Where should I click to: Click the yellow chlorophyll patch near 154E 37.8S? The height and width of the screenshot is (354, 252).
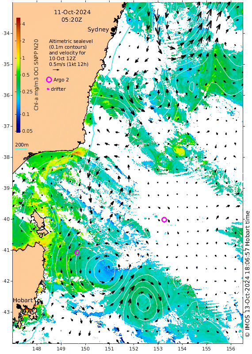tap(180, 150)
